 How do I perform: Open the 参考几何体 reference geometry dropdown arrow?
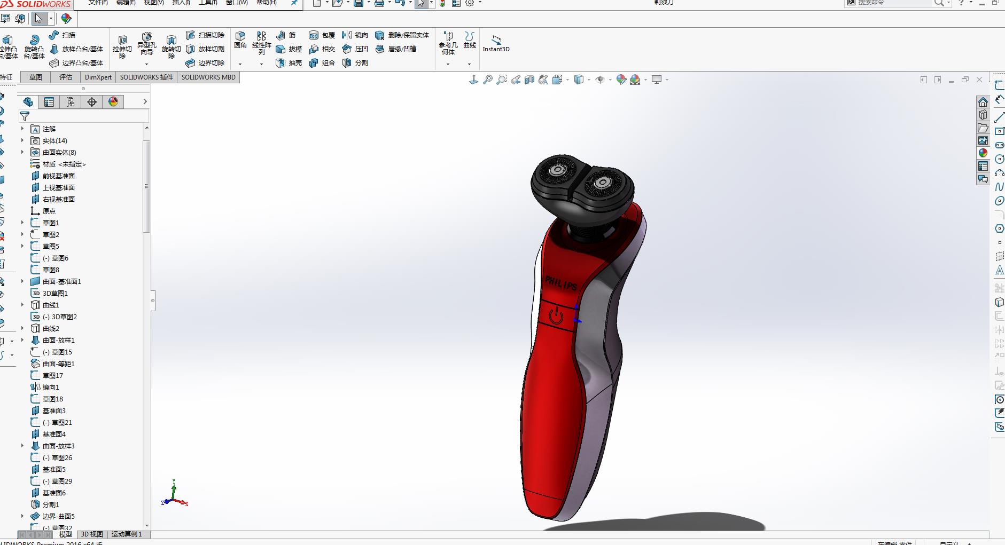pos(448,64)
